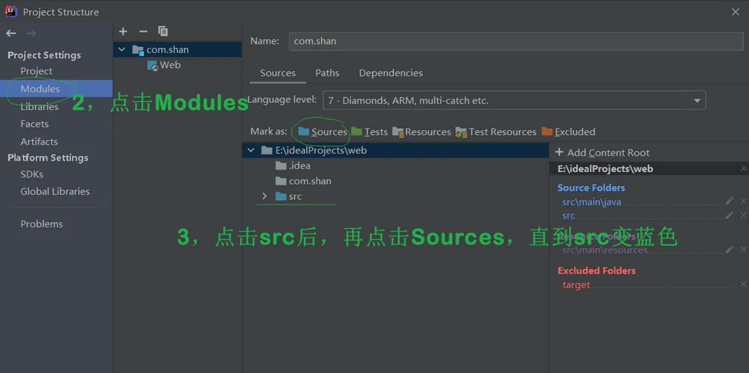Open Artifacts settings
Viewport: 749px width, 373px height.
pos(39,142)
